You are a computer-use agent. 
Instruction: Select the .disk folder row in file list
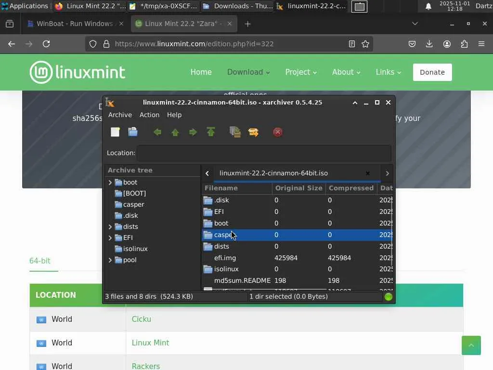coord(297,200)
